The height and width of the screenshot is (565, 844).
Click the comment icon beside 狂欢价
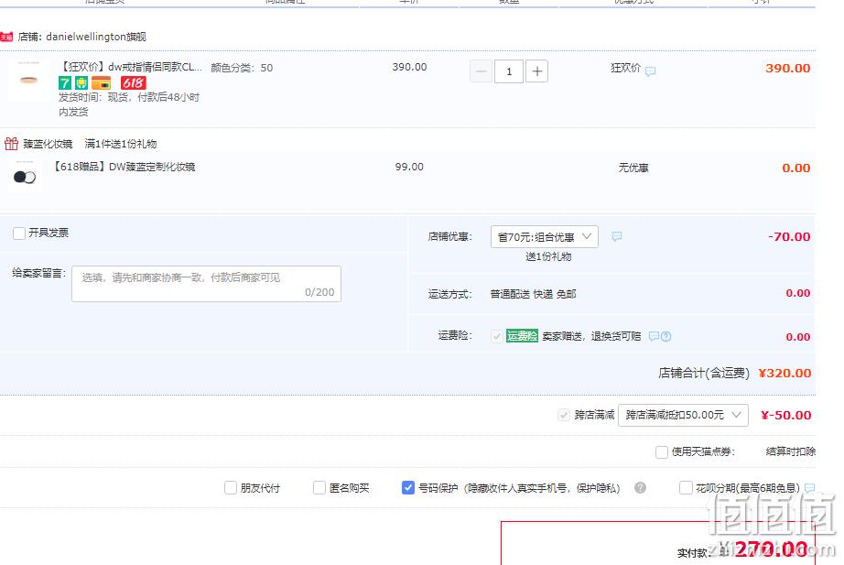[x=650, y=71]
